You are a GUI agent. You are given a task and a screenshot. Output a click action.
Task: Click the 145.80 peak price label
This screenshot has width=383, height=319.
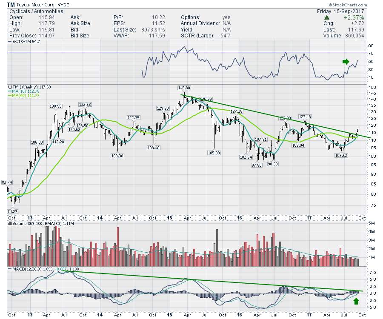[x=184, y=88]
